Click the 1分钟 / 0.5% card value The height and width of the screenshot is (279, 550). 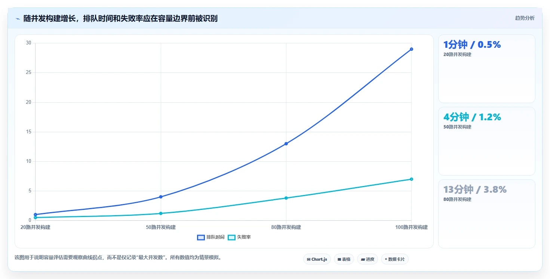tap(472, 45)
